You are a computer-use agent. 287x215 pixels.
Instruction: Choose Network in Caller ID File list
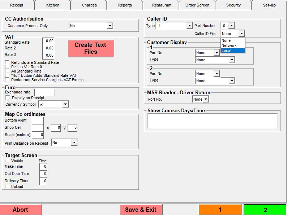click(x=229, y=45)
